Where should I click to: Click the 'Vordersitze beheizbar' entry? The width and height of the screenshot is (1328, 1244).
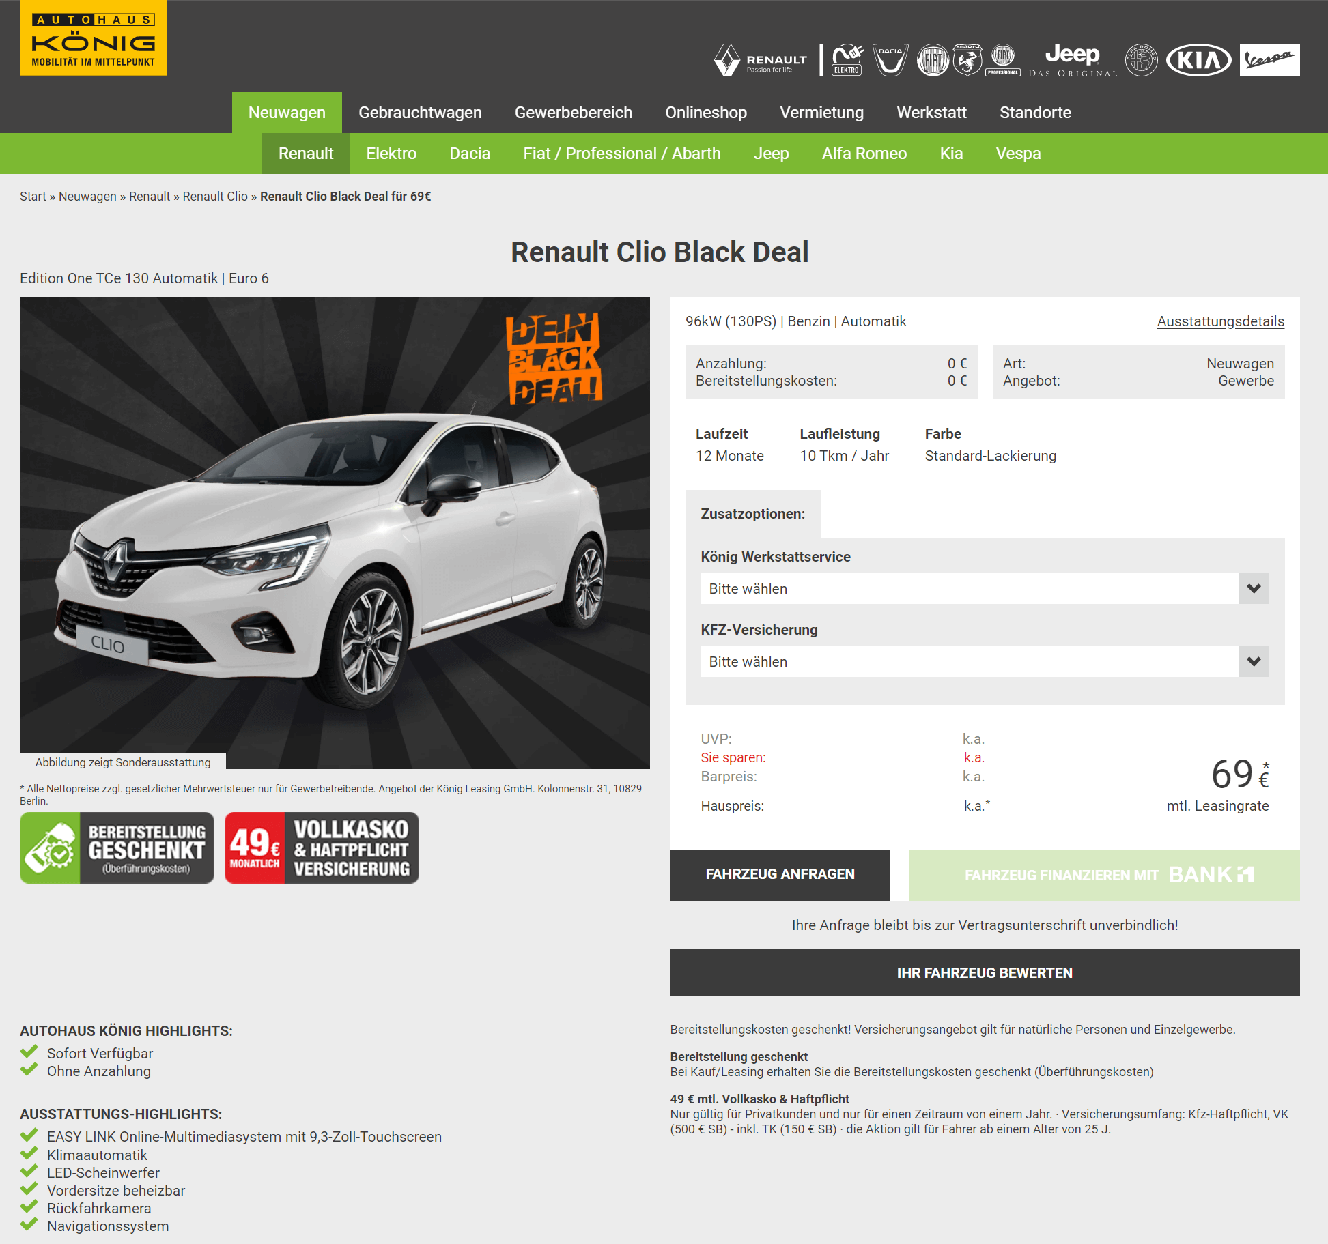pyautogui.click(x=116, y=1191)
